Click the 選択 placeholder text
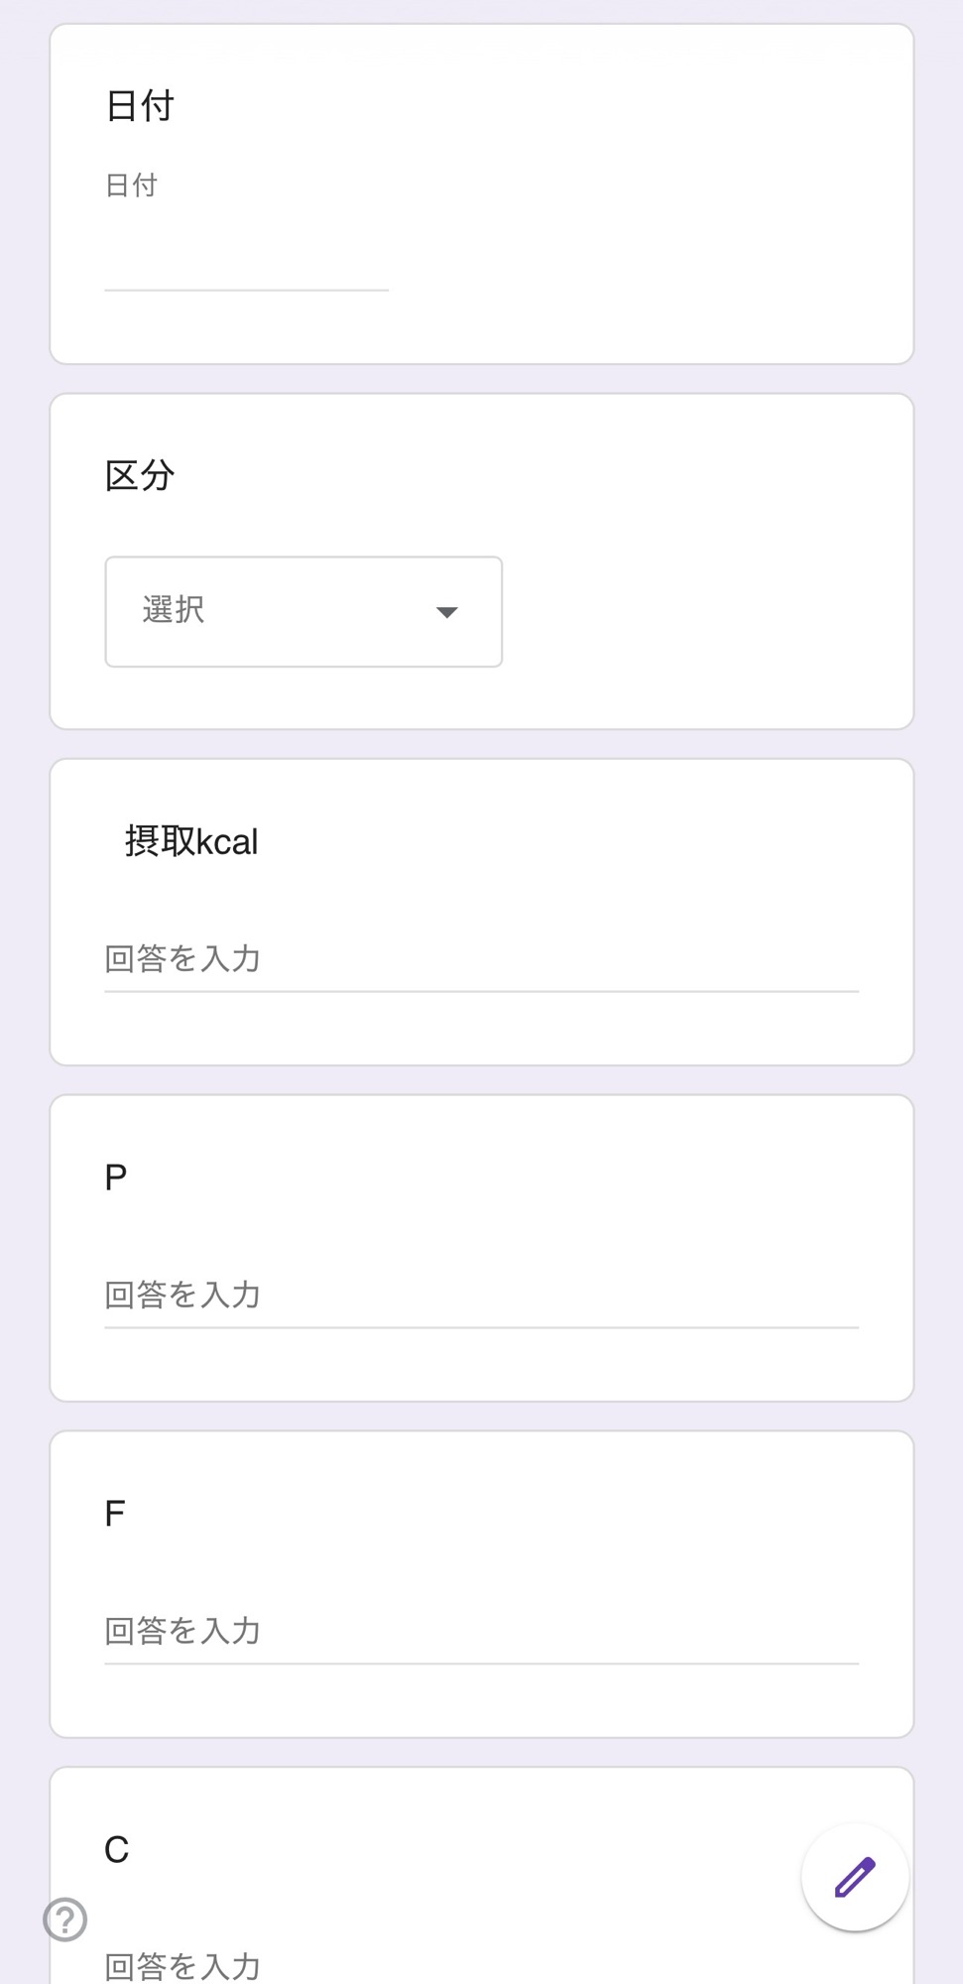Image resolution: width=963 pixels, height=1984 pixels. (x=174, y=610)
